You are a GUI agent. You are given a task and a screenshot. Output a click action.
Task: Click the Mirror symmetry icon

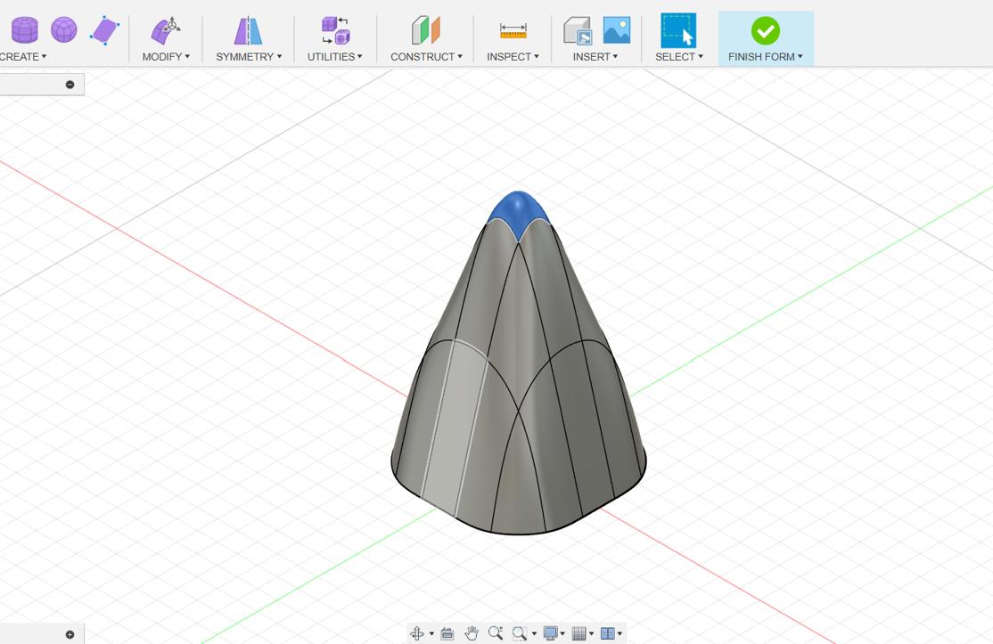248,30
